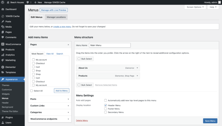Open Themes submenu item
The image size is (222, 126).
click(x=5, y=85)
